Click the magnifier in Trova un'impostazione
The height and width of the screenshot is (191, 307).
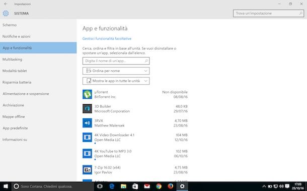tap(301, 13)
